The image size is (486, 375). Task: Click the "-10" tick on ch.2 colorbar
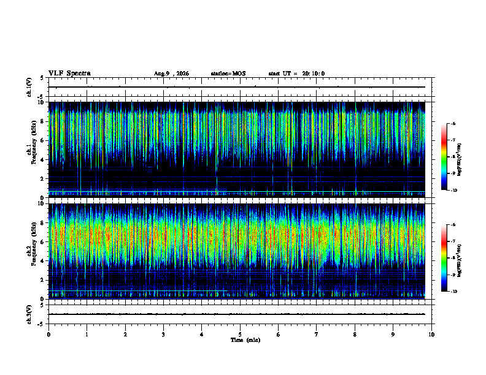point(453,292)
